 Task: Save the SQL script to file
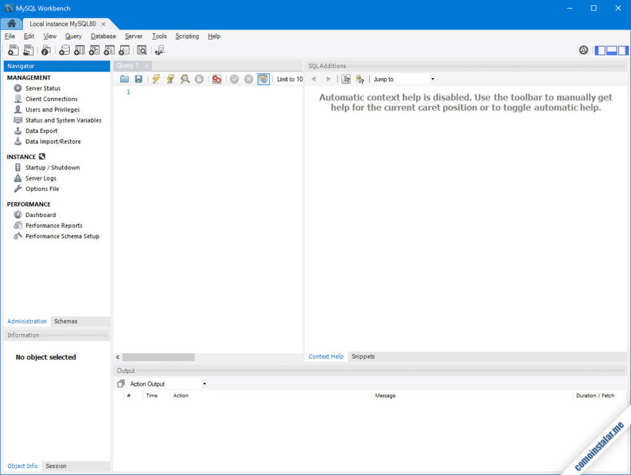pos(138,79)
